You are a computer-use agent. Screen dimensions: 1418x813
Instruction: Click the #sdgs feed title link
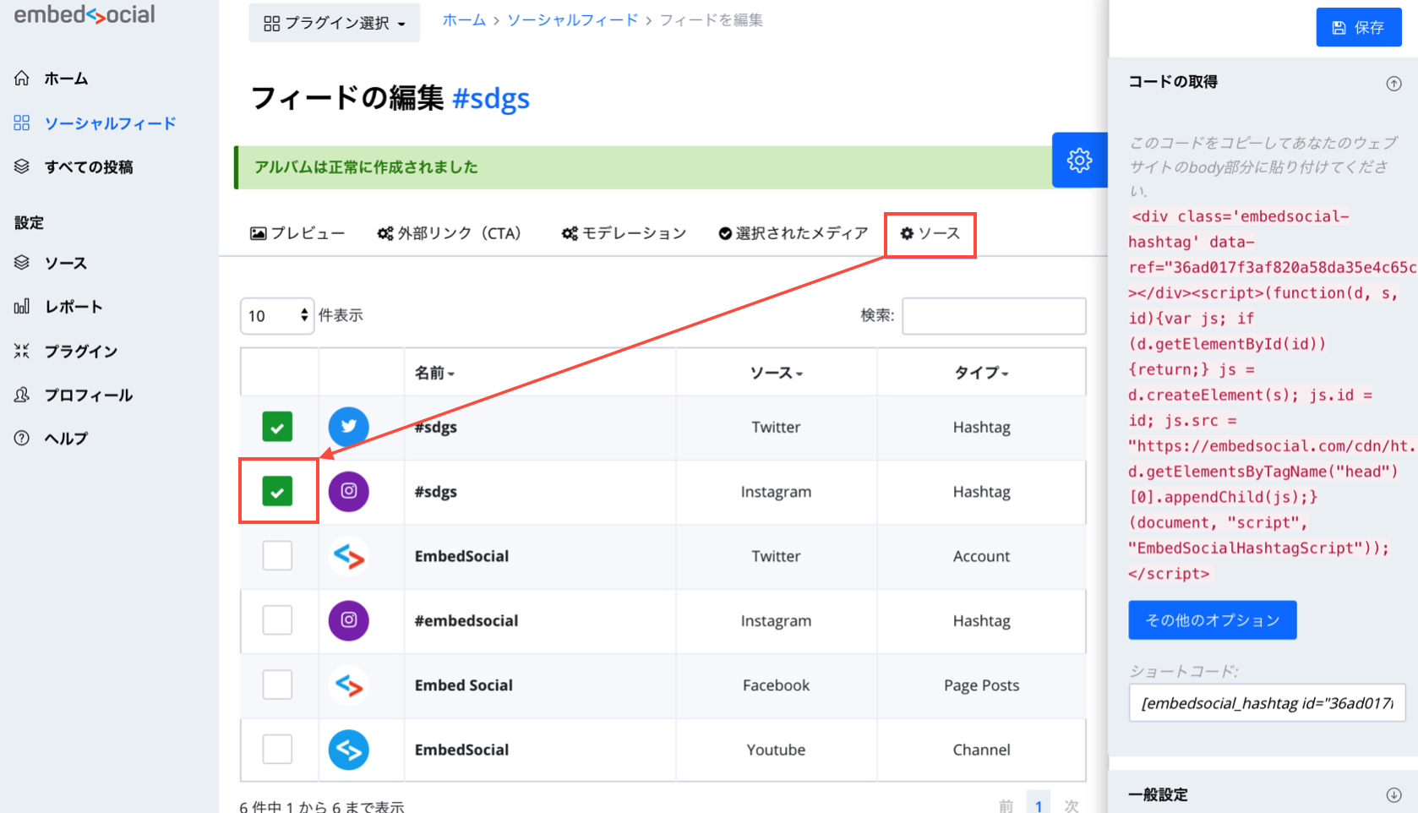point(491,99)
